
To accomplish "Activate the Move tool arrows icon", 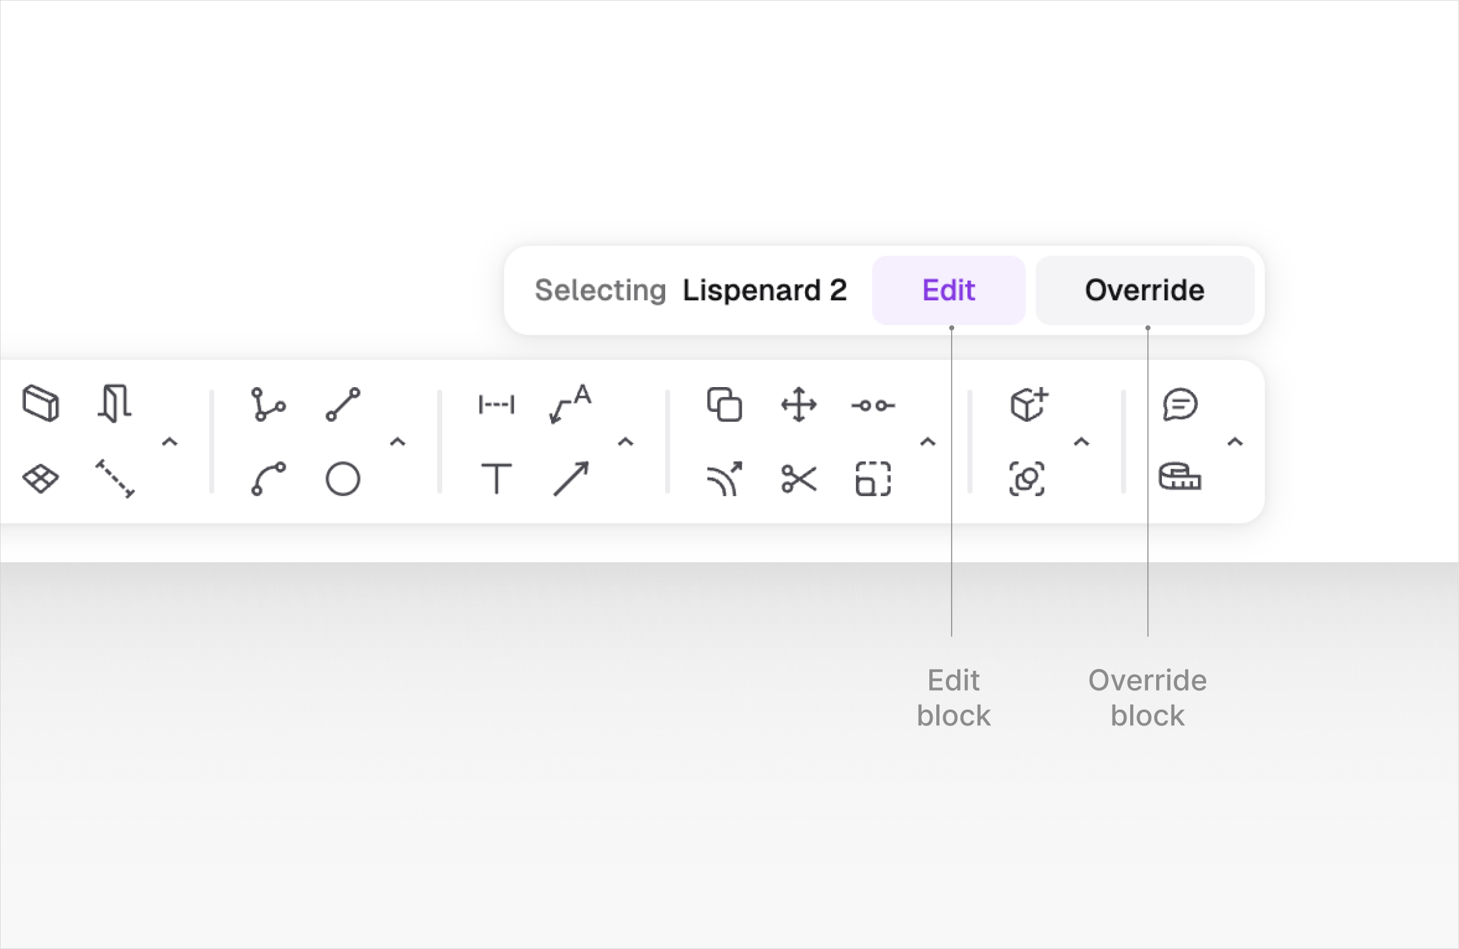I will [x=799, y=404].
